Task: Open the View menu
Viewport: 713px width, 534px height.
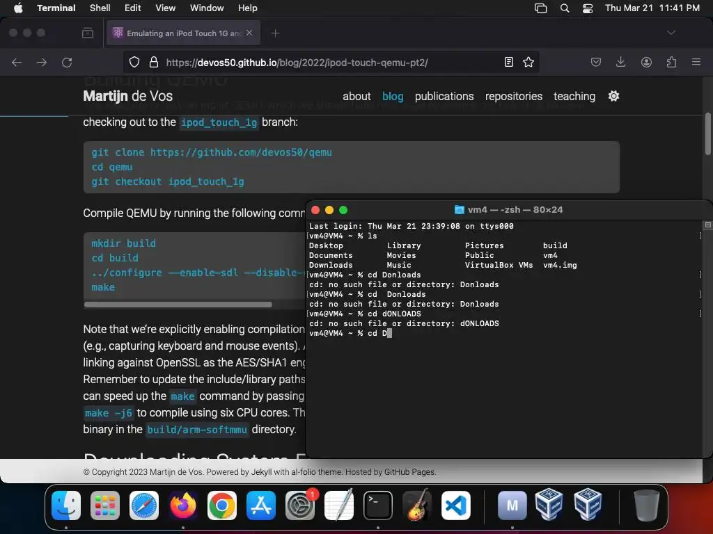Action: pos(165,8)
